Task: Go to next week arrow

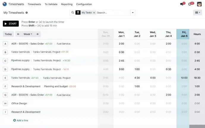Action: [x=37, y=34]
